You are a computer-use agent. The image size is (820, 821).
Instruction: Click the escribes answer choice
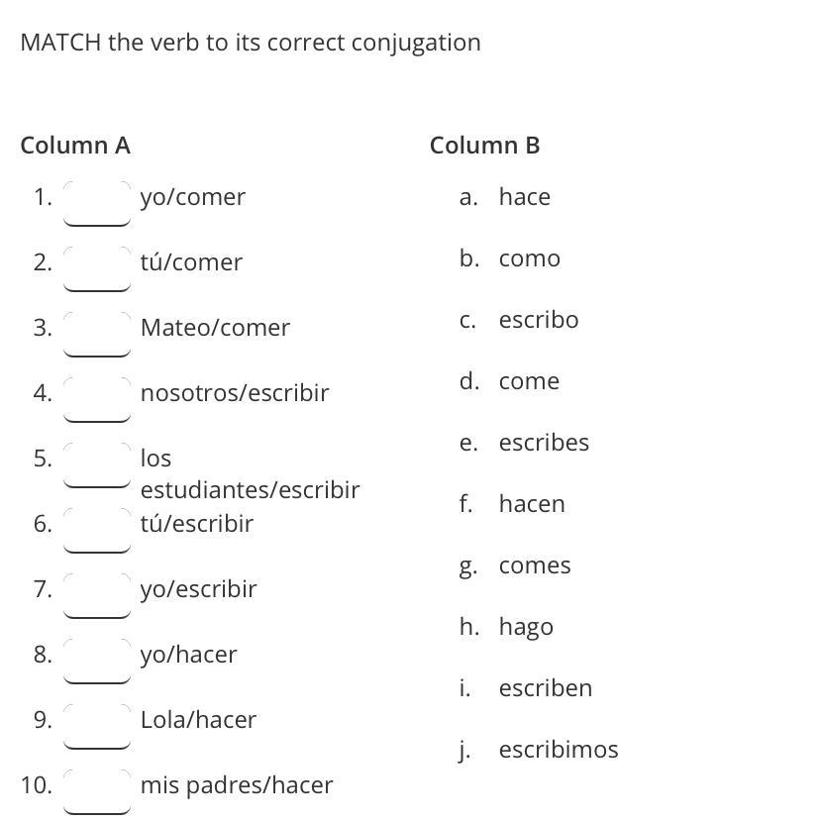click(544, 443)
